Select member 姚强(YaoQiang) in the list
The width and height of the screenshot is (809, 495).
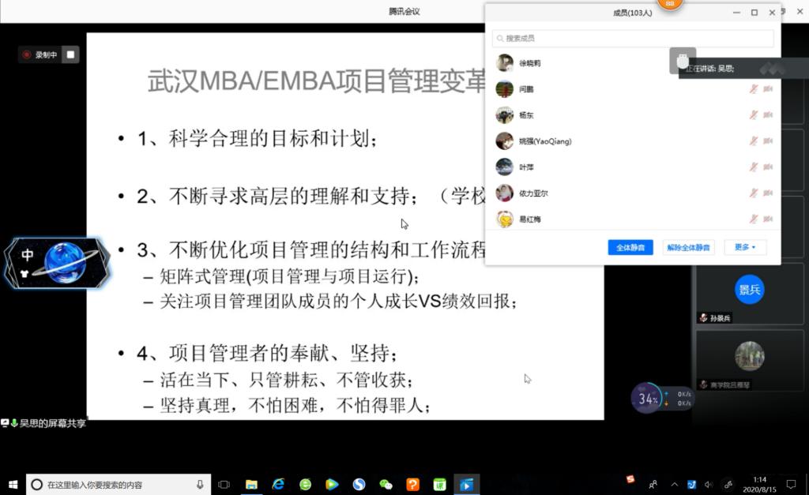coord(633,141)
